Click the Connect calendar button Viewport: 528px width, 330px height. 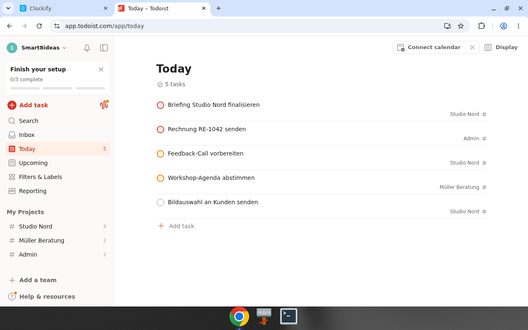[x=429, y=47]
